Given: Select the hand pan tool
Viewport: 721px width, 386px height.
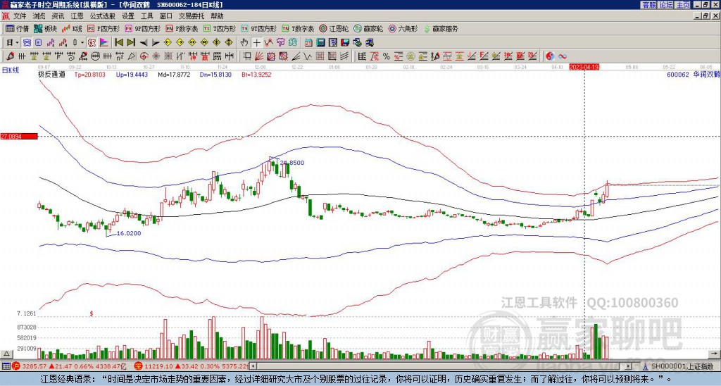Looking at the screenshot, I should (244, 42).
